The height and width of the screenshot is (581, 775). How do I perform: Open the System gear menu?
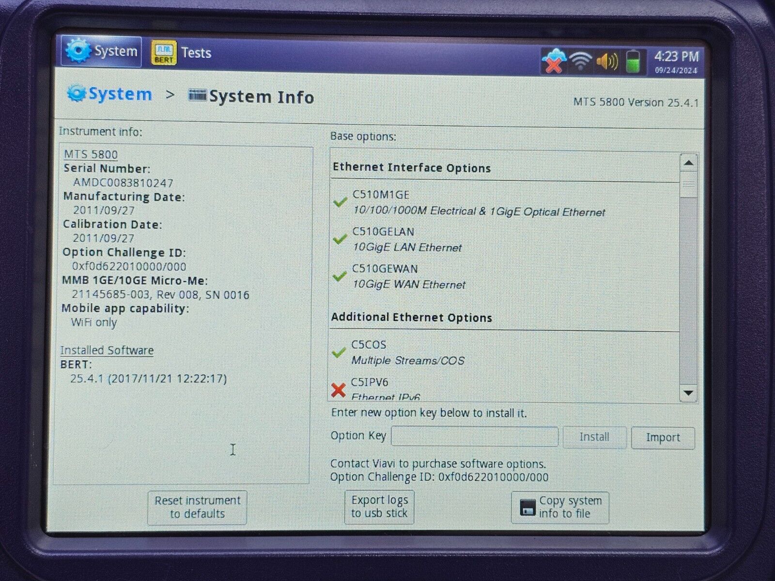pyautogui.click(x=79, y=50)
